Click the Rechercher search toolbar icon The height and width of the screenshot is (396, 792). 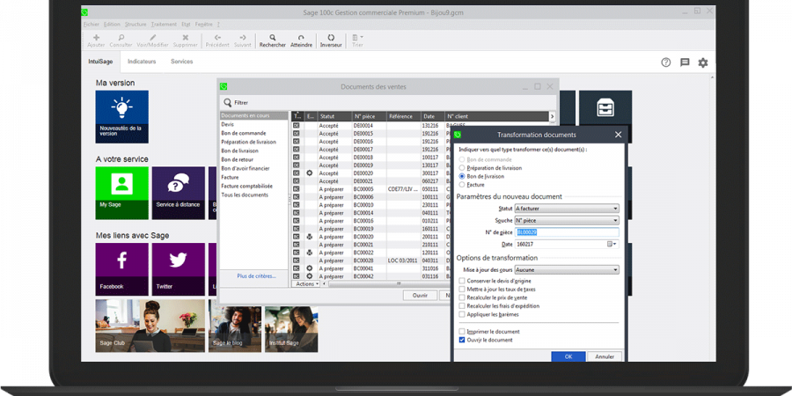(273, 37)
